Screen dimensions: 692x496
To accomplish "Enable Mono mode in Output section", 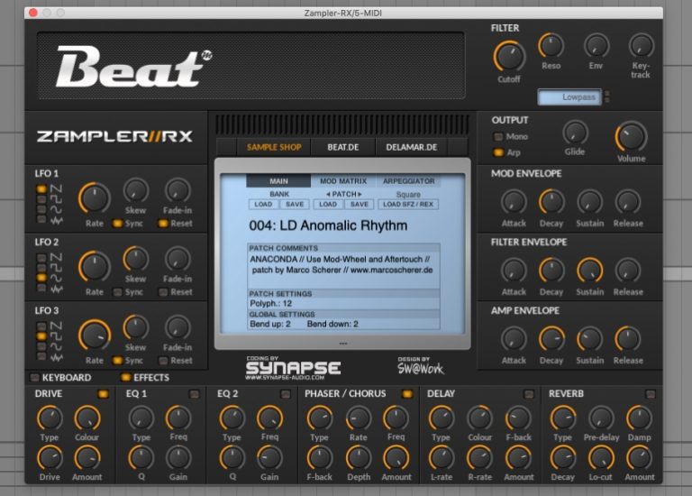I will point(498,137).
